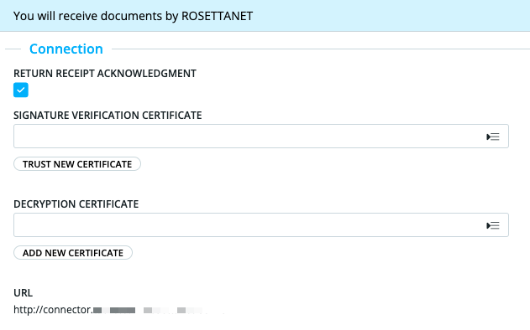Select the Connection section heading

(66, 49)
